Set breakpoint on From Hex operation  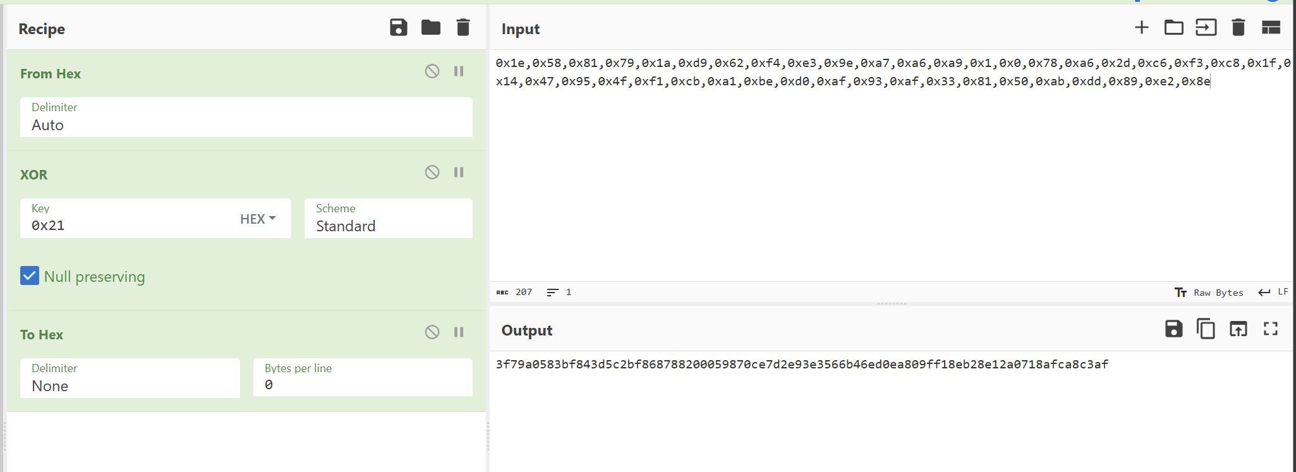click(x=459, y=71)
